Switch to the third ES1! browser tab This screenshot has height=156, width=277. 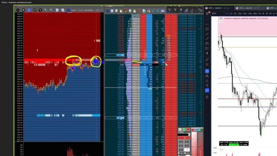(x=271, y=8)
